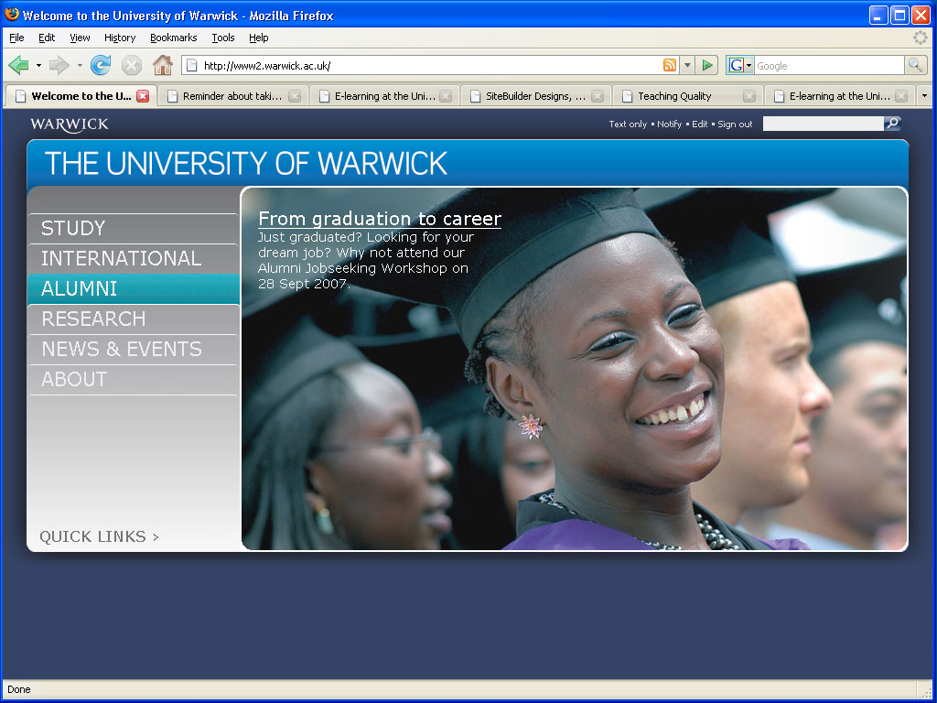Open the From graduation to career link
Viewport: 937px width, 703px height.
coord(380,219)
